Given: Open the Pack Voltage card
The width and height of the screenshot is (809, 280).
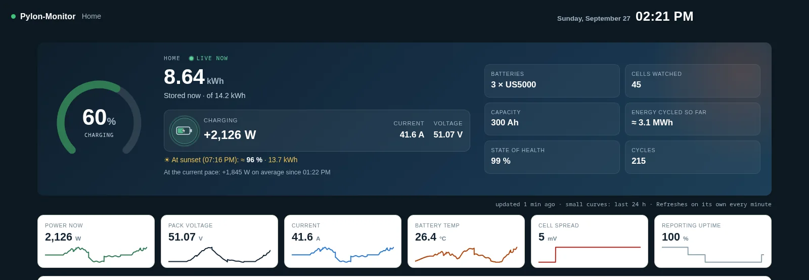Looking at the screenshot, I should pos(219,241).
